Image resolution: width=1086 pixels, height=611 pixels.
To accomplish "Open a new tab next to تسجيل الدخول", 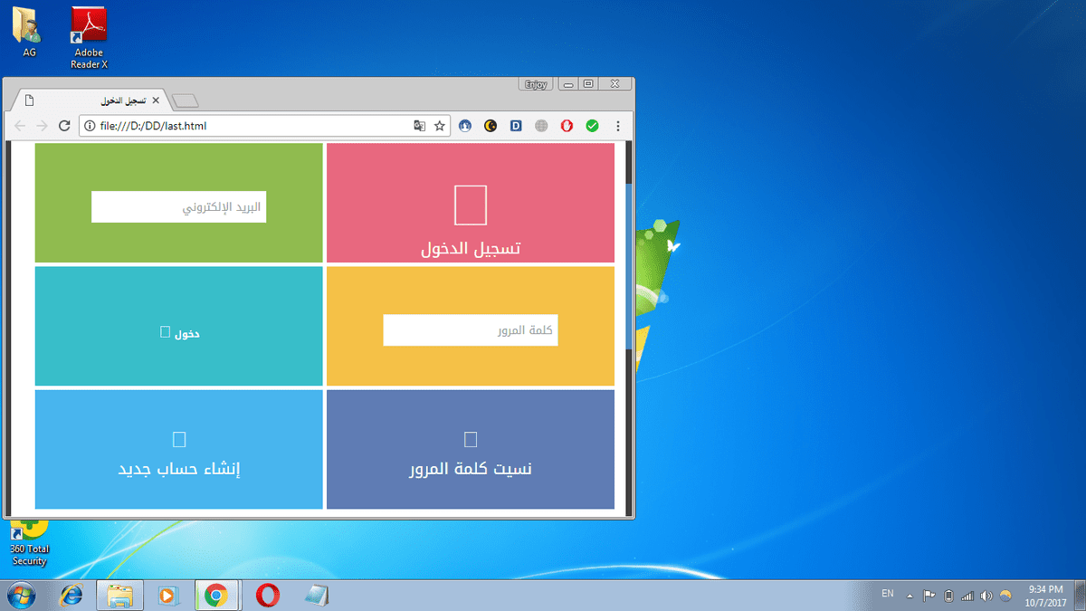I will (185, 100).
